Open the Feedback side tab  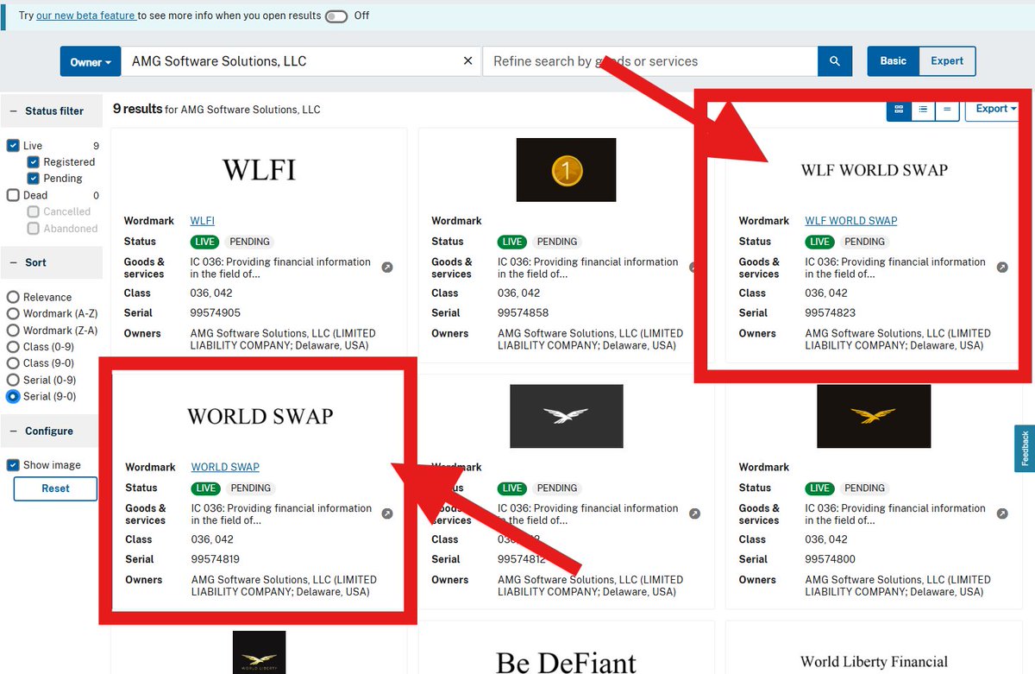[x=1025, y=449]
